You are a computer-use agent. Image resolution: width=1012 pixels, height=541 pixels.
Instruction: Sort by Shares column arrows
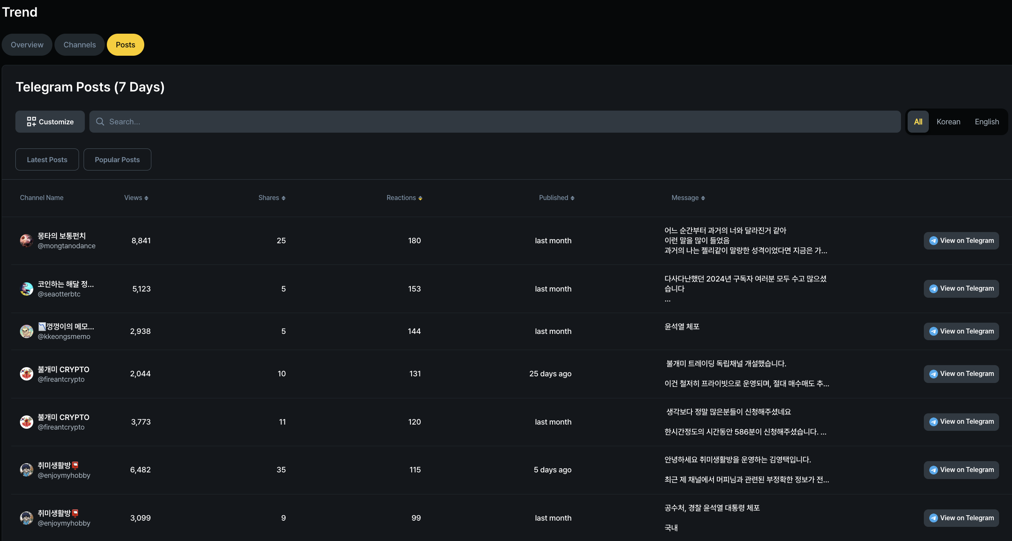click(284, 198)
